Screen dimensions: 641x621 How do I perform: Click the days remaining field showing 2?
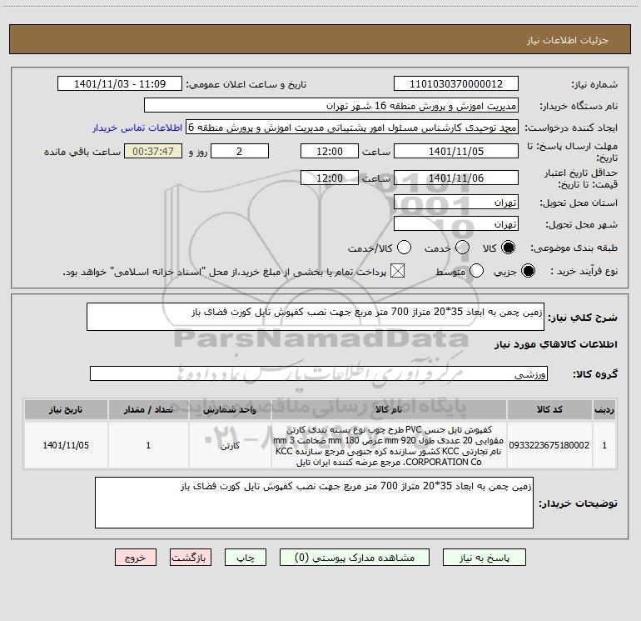click(240, 151)
